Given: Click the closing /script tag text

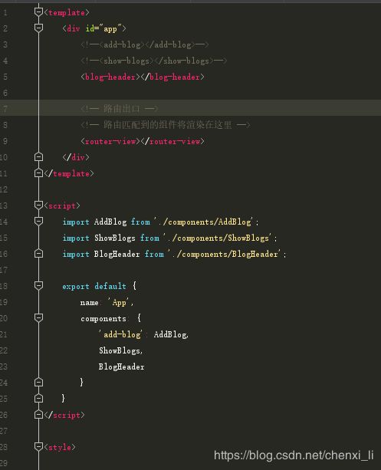Looking at the screenshot, I should coord(64,415).
